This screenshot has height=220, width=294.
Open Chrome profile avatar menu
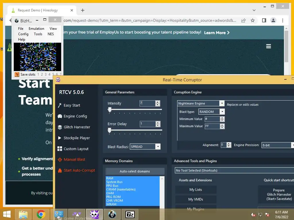[273, 20]
